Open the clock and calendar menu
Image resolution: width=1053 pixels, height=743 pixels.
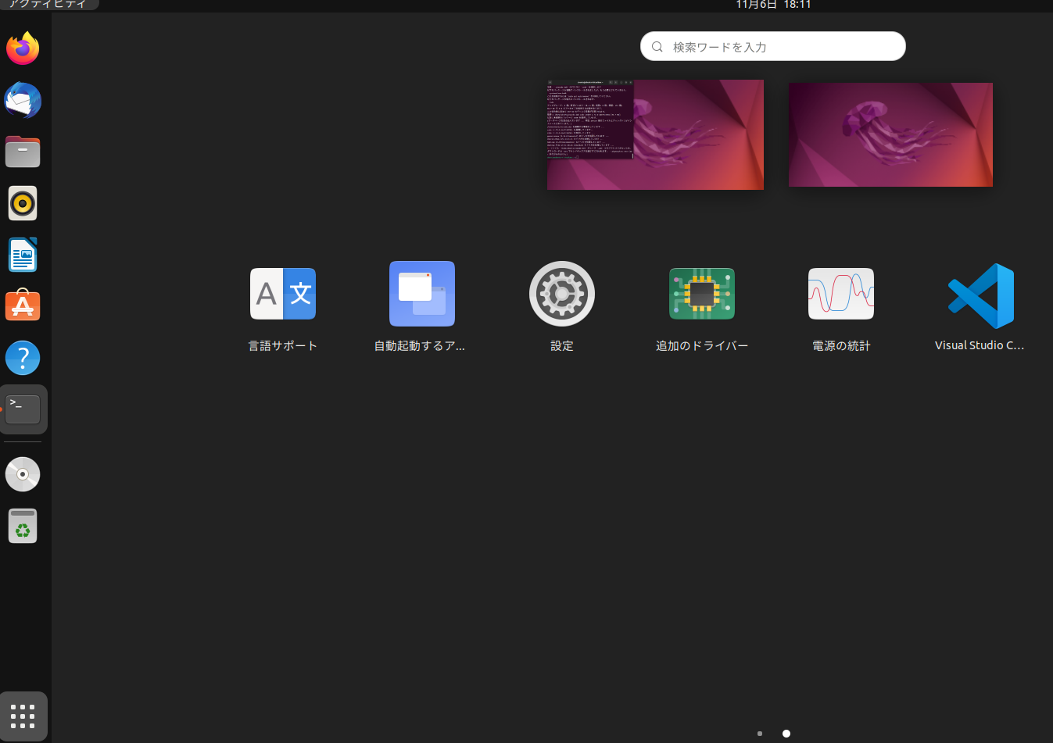pos(772,5)
